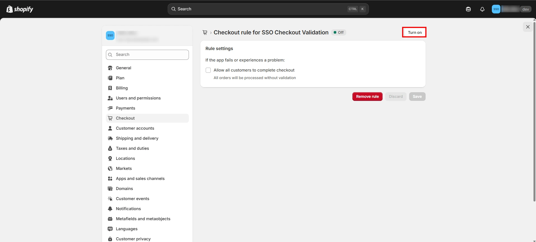The width and height of the screenshot is (536, 242).
Task: Open Markets settings
Action: point(147,169)
